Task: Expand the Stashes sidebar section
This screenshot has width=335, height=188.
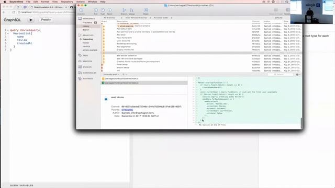Action: (x=87, y=67)
